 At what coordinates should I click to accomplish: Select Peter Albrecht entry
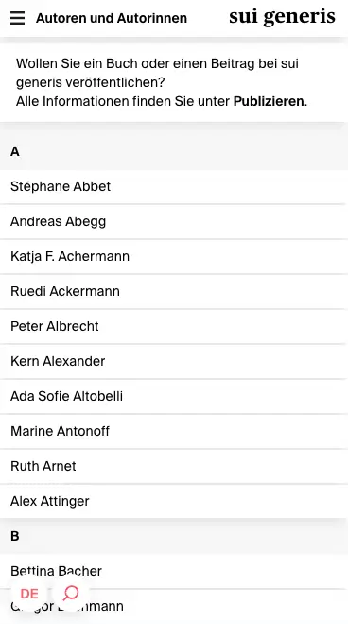pyautogui.click(x=174, y=327)
